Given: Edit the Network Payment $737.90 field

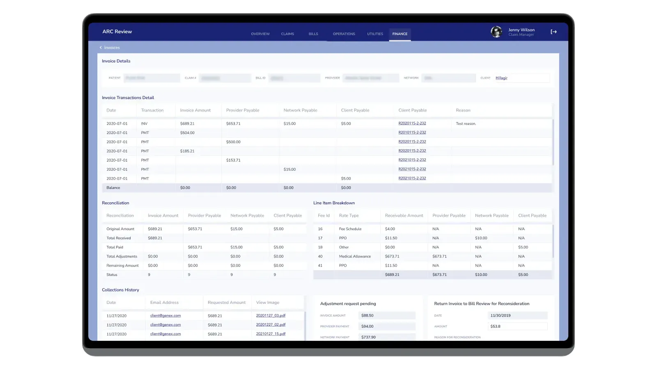Looking at the screenshot, I should (387, 337).
